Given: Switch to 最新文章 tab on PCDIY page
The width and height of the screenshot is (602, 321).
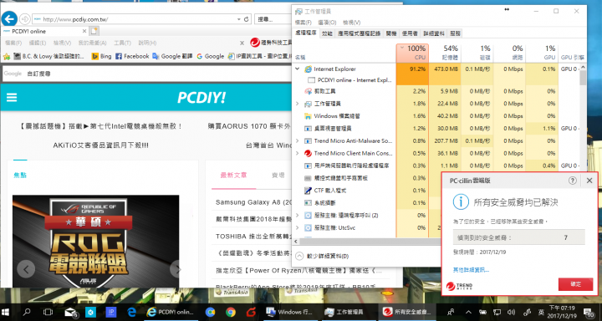Looking at the screenshot, I should pos(233,176).
